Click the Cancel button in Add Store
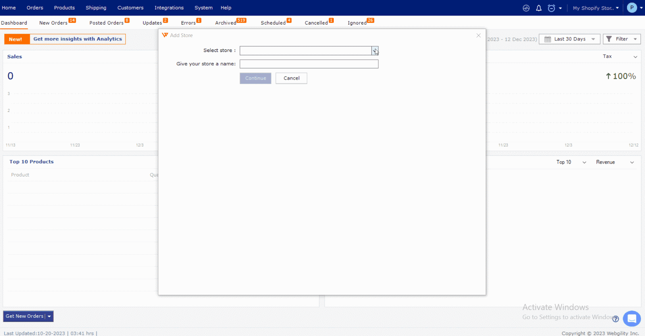 coord(291,78)
